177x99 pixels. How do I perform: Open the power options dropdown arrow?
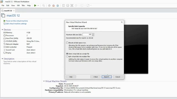pos(38,5)
